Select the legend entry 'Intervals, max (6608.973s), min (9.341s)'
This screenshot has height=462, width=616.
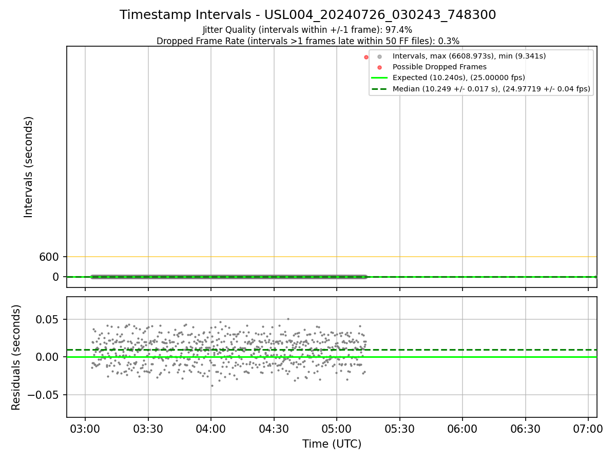tap(469, 56)
